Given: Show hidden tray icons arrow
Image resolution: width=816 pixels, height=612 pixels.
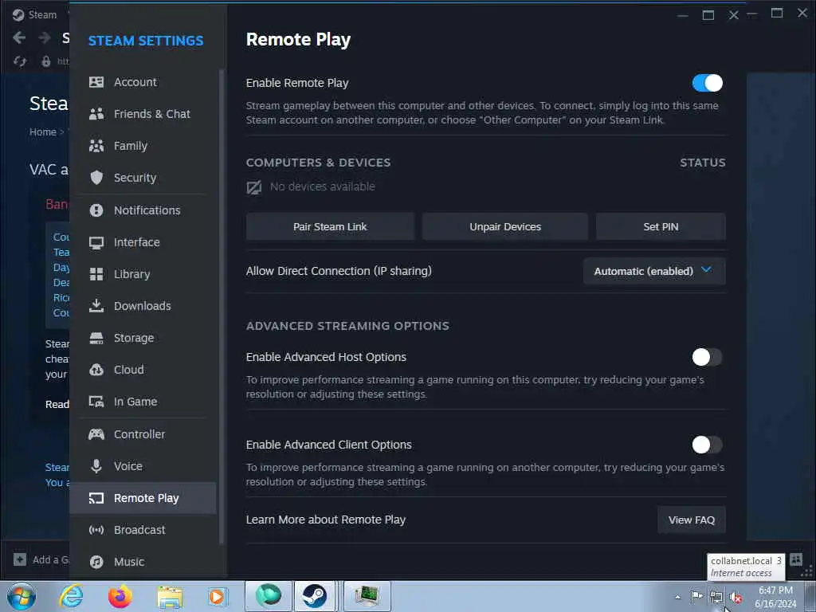Looking at the screenshot, I should point(677,598).
